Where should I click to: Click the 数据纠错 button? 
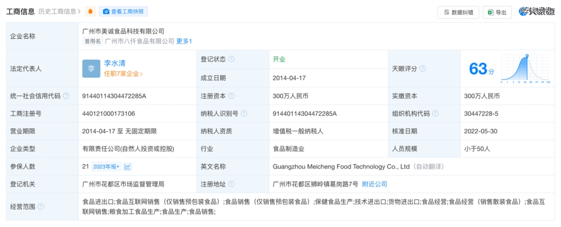pos(458,12)
